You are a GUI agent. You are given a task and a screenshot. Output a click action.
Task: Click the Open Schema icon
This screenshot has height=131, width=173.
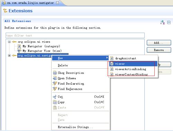point(55,78)
